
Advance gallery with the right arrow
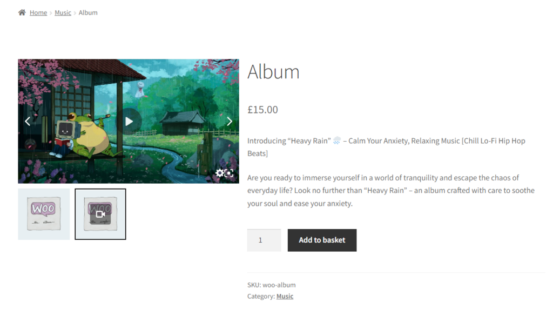coord(229,122)
